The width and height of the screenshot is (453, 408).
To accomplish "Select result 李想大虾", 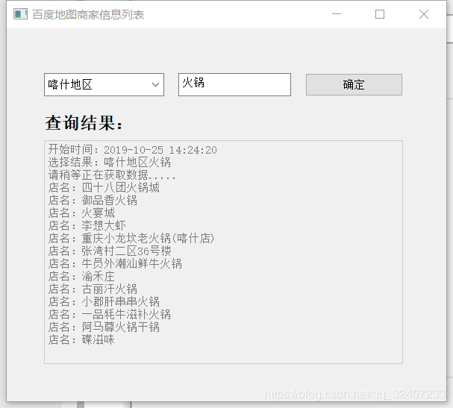I will 87,226.
